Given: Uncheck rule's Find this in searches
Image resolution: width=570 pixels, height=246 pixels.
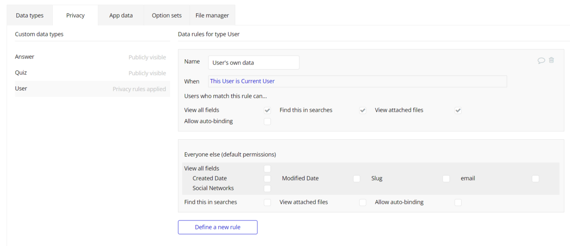Looking at the screenshot, I should [x=363, y=110].
